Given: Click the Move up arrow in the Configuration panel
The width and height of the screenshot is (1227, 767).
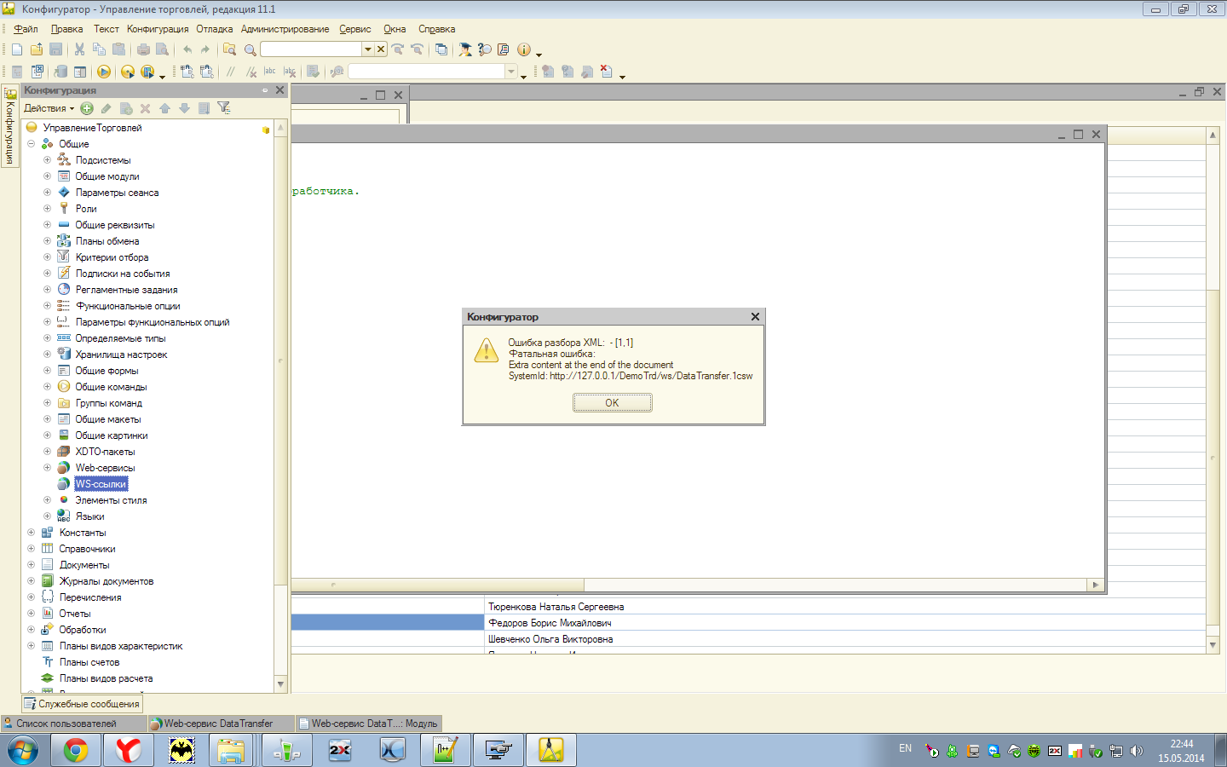Looking at the screenshot, I should [x=164, y=108].
